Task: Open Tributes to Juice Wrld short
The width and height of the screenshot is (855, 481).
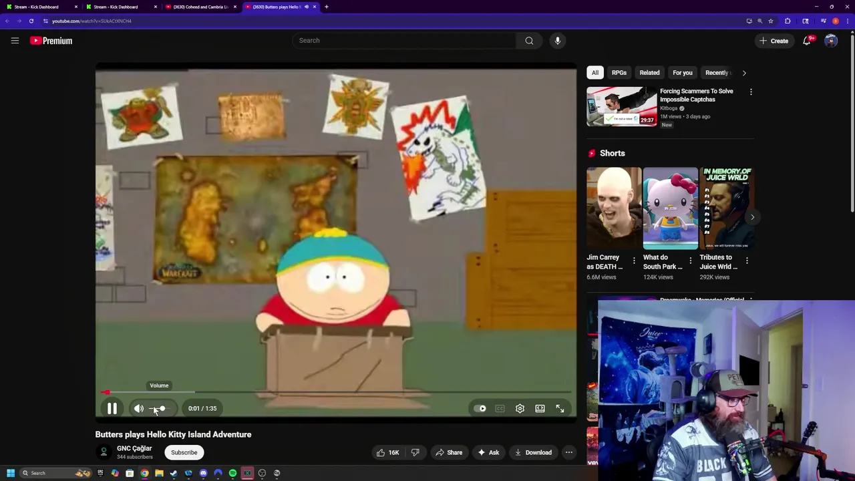Action: click(x=726, y=208)
